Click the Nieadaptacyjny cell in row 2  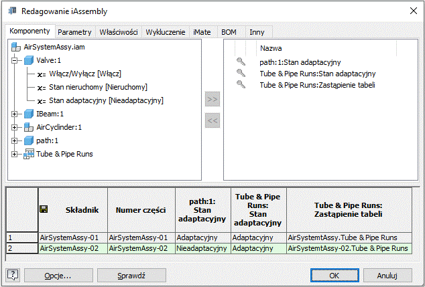[203, 248]
